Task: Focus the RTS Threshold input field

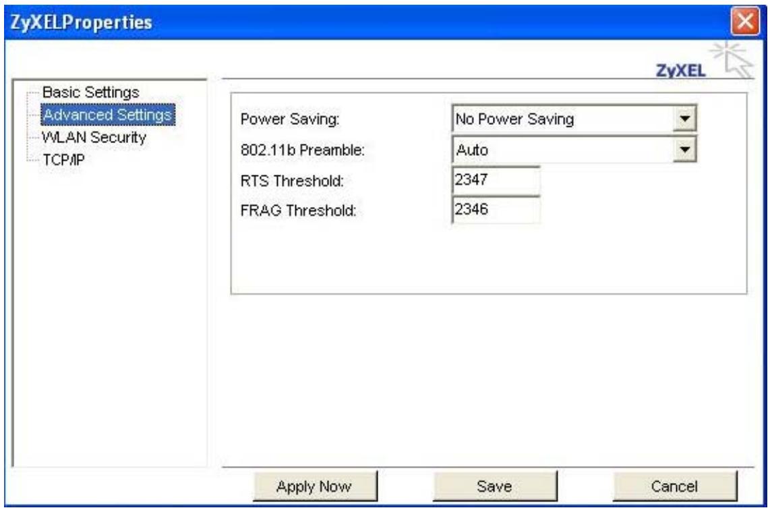Action: [496, 180]
